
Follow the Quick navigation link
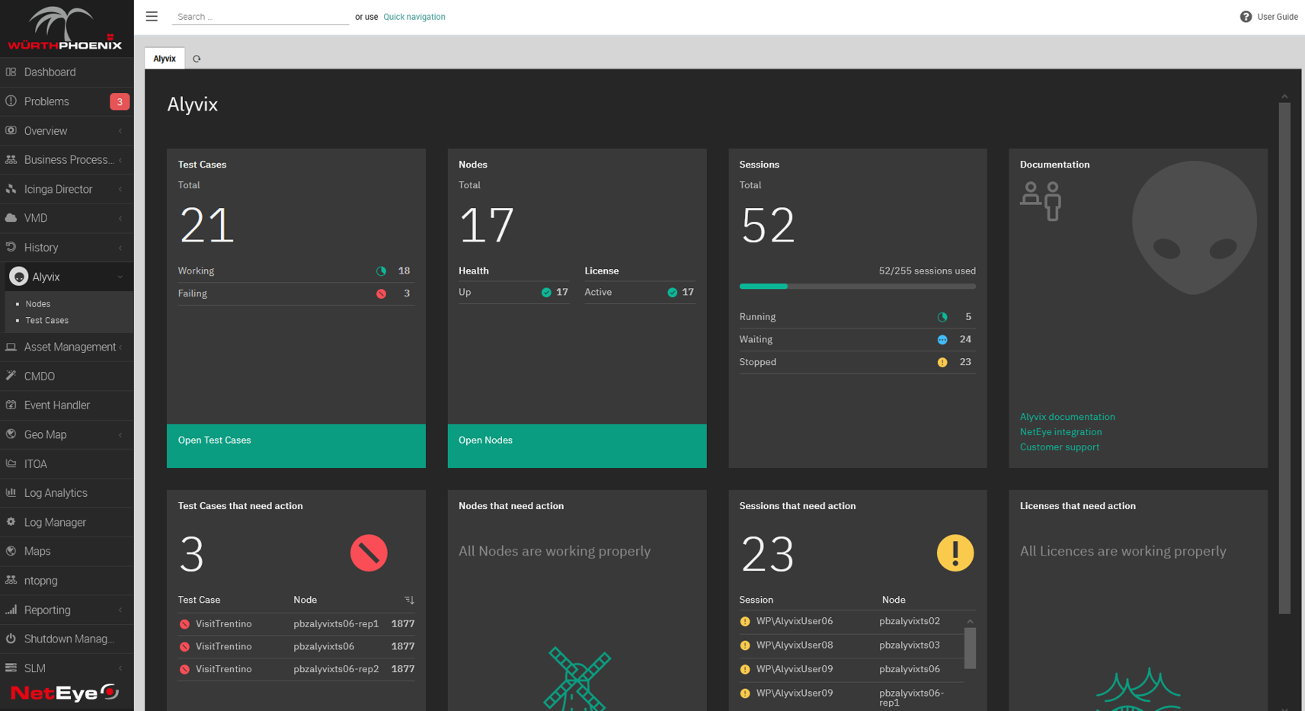(x=414, y=17)
